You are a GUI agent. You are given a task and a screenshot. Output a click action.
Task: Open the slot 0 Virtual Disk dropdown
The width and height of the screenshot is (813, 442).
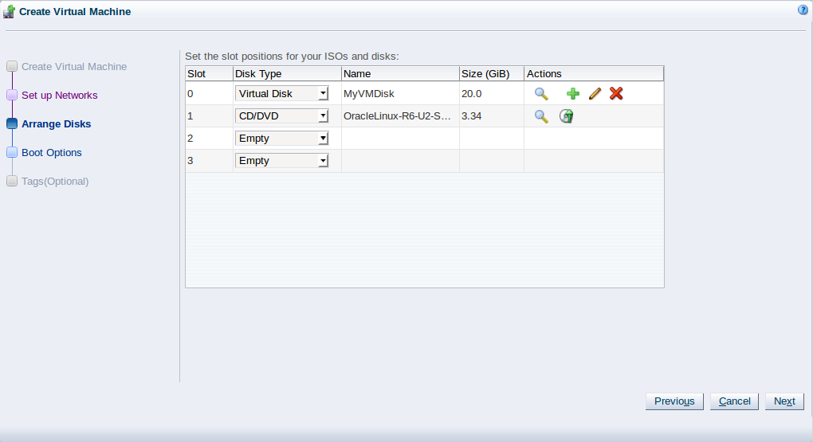pos(281,94)
